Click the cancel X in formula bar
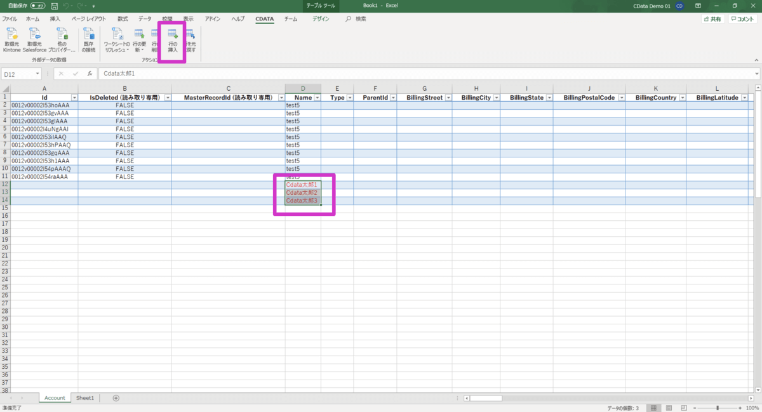Screen dimensions: 762x412 (x=61, y=74)
